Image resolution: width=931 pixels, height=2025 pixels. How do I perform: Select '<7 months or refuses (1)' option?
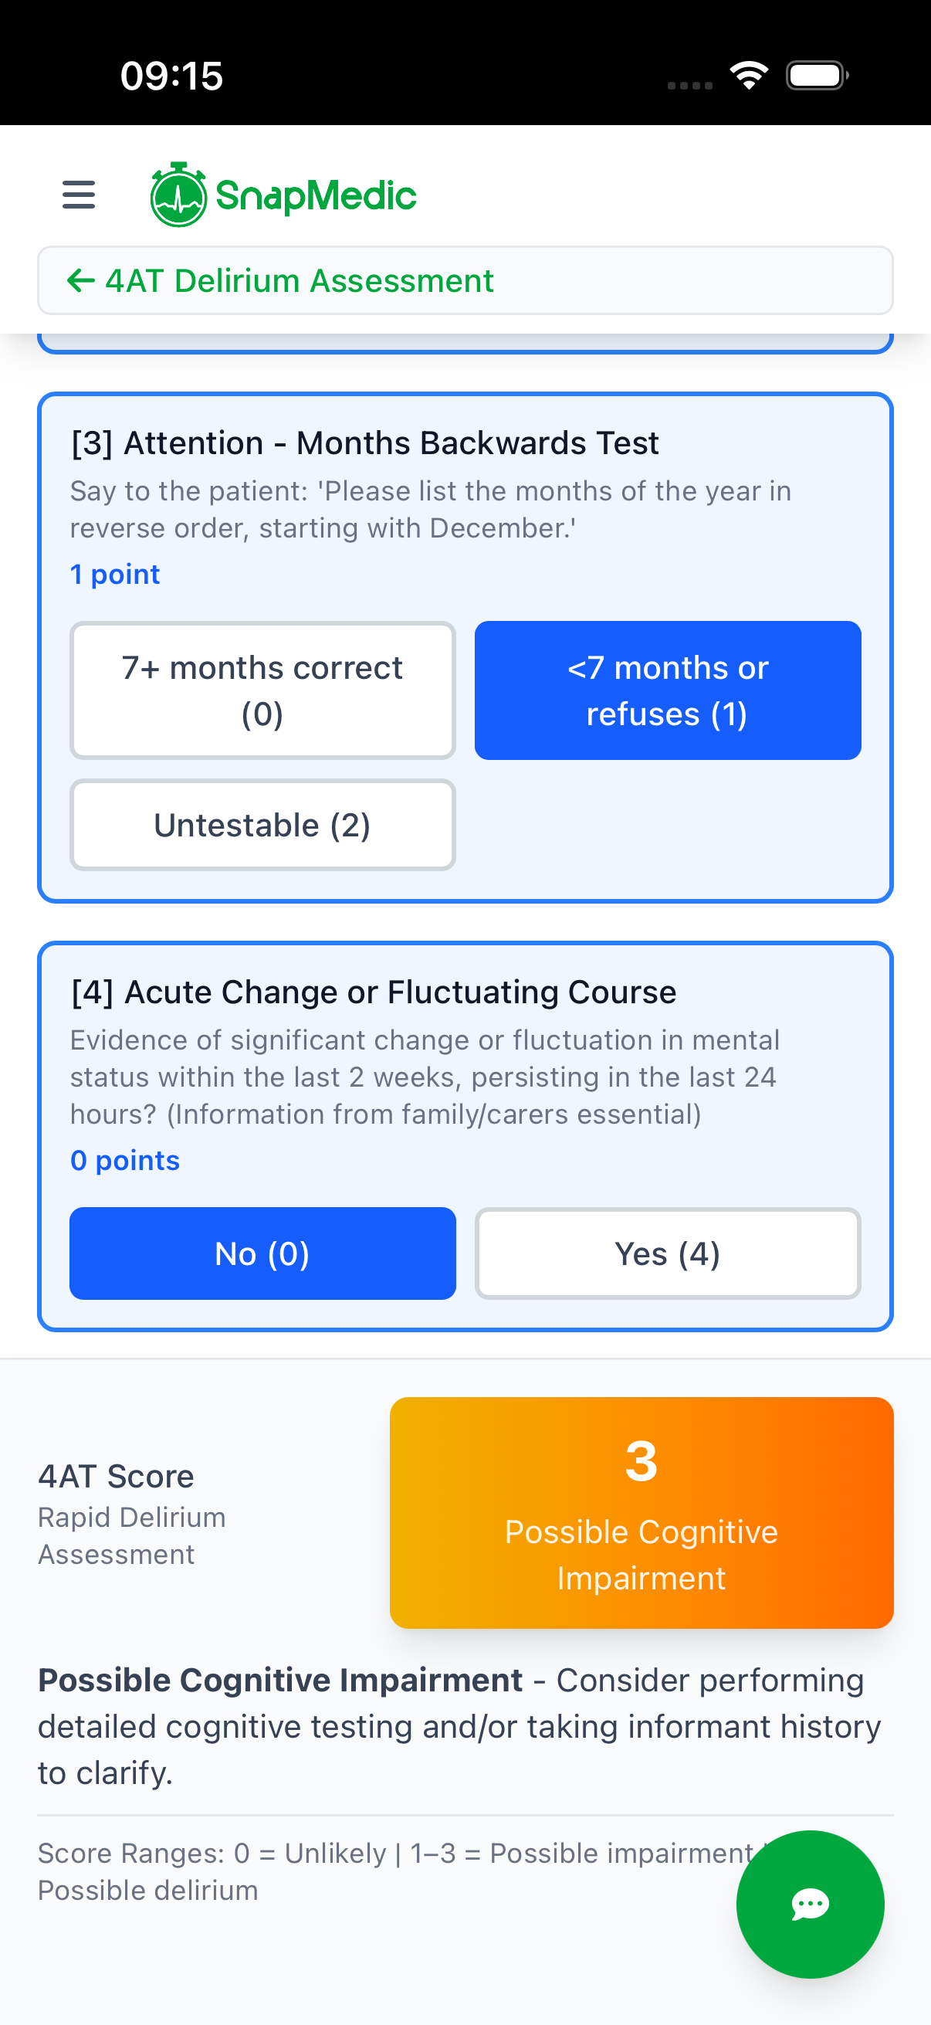point(668,690)
